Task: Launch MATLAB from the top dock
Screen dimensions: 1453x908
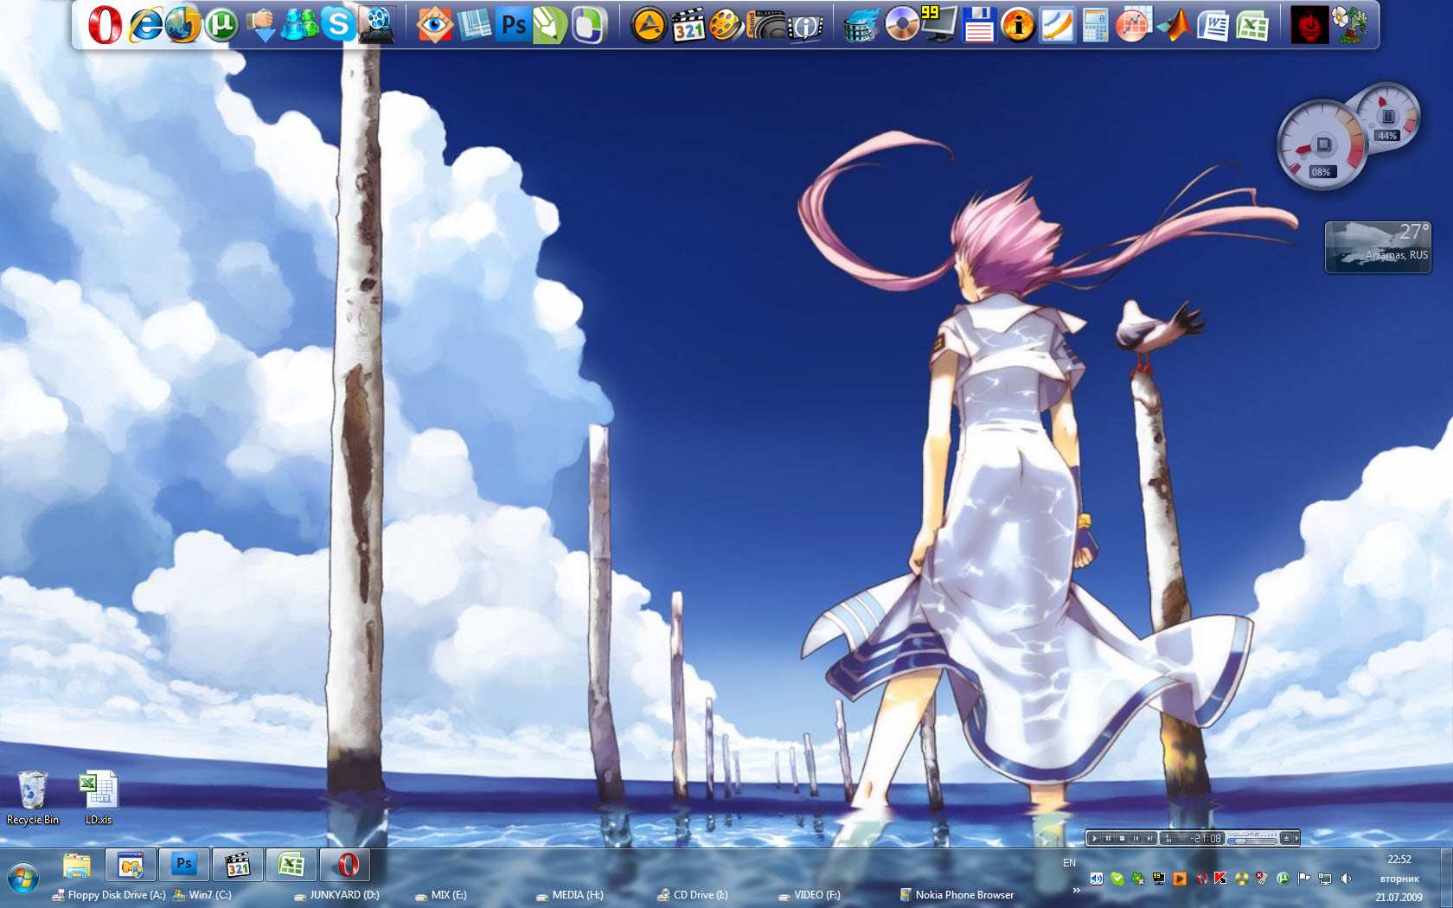Action: click(x=1173, y=24)
